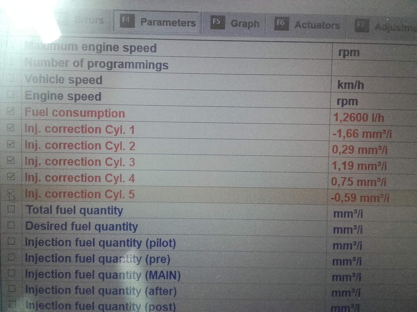Click the 0,29 mm³/i value cell
417x312 pixels.
(x=360, y=150)
